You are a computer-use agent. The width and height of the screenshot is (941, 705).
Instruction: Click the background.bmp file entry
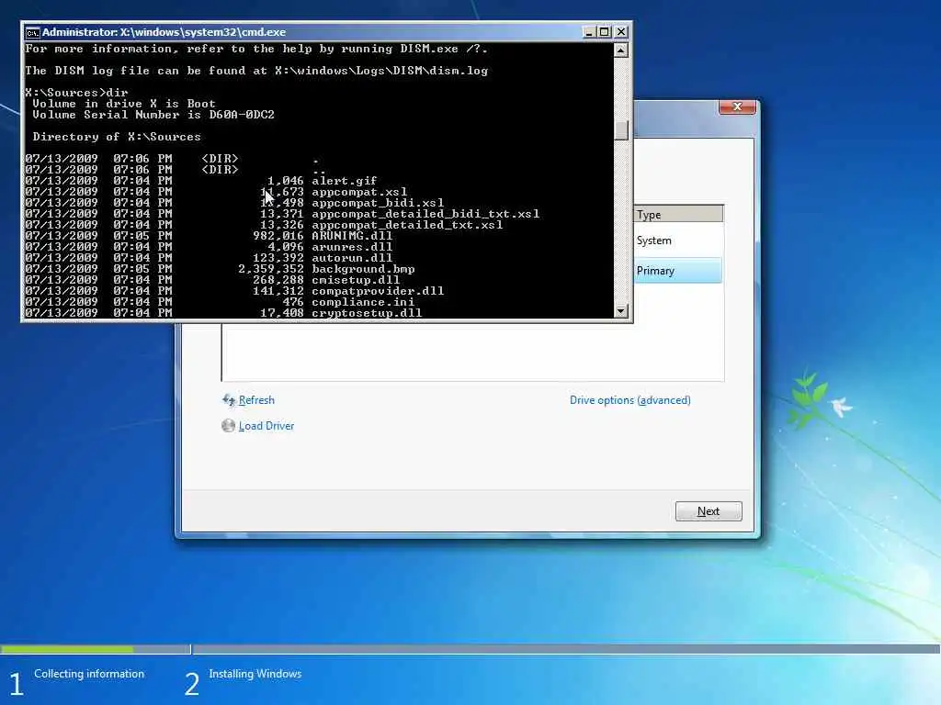(363, 269)
